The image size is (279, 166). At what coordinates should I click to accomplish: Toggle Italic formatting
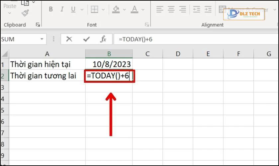click(62, 9)
